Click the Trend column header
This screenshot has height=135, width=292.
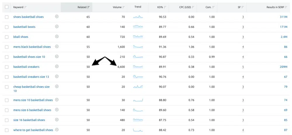[138, 7]
